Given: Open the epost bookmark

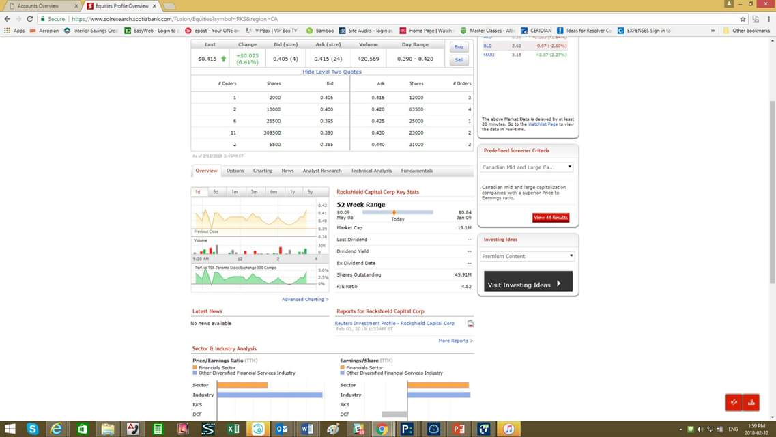Looking at the screenshot, I should click(x=212, y=31).
